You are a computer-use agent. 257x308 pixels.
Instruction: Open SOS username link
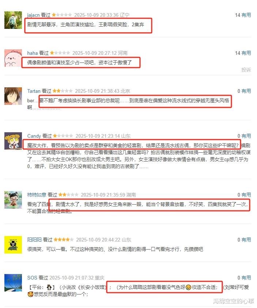coord(32,278)
